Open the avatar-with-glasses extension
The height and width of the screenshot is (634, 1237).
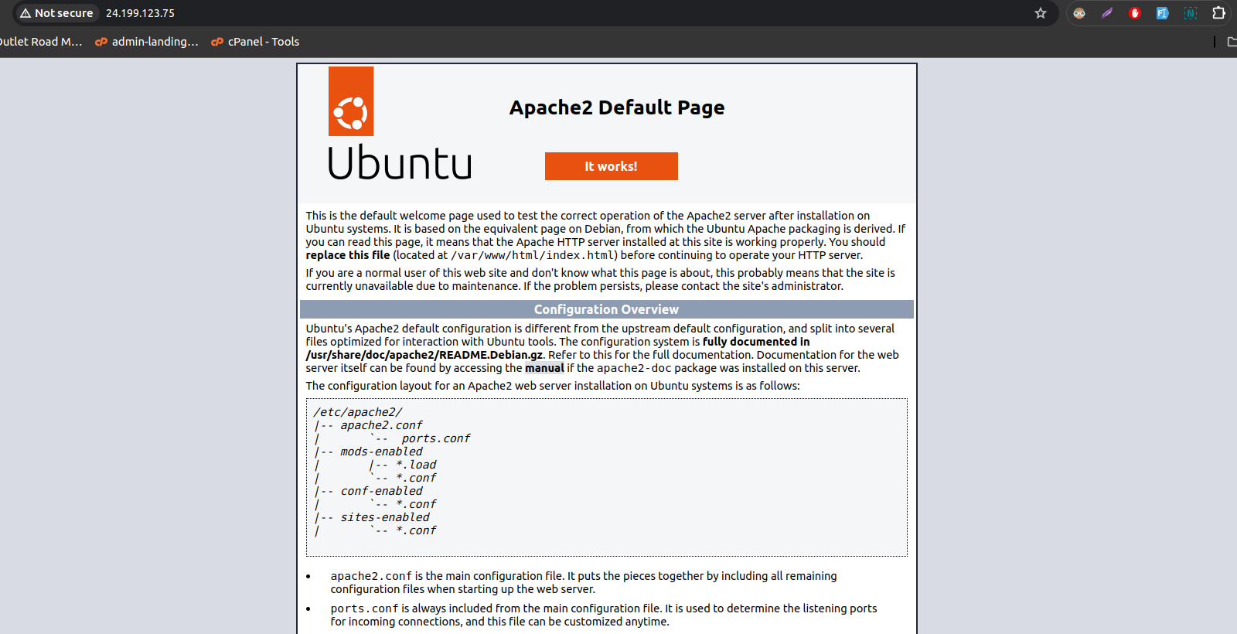[1079, 13]
